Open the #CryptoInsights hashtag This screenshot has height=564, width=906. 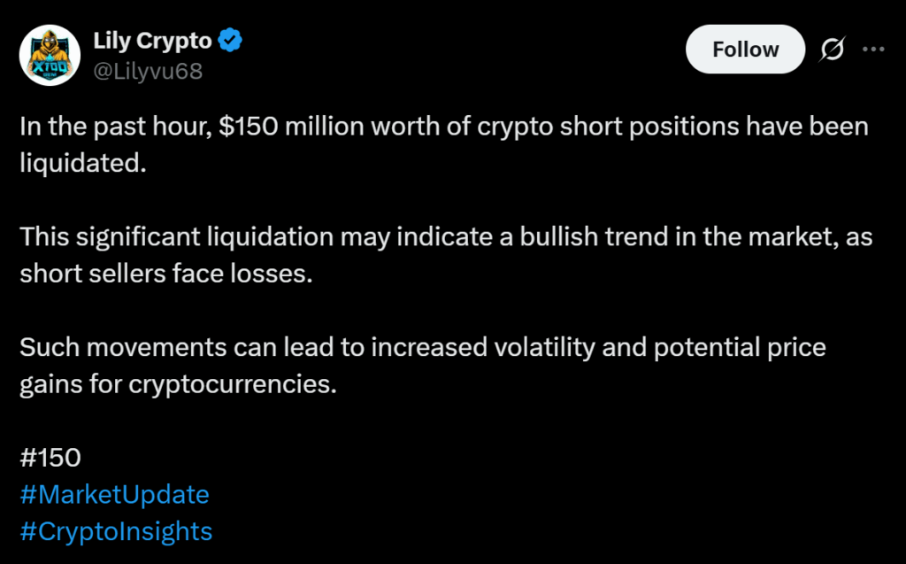116,531
